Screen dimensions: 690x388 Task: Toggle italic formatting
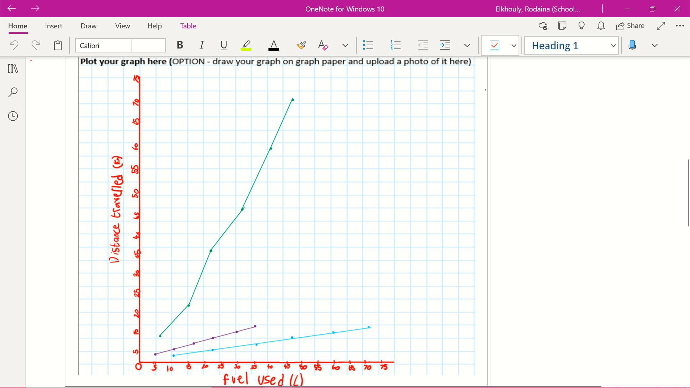202,45
